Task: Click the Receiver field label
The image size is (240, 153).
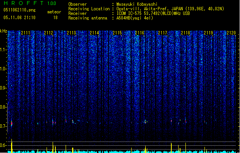Action: 77,13
